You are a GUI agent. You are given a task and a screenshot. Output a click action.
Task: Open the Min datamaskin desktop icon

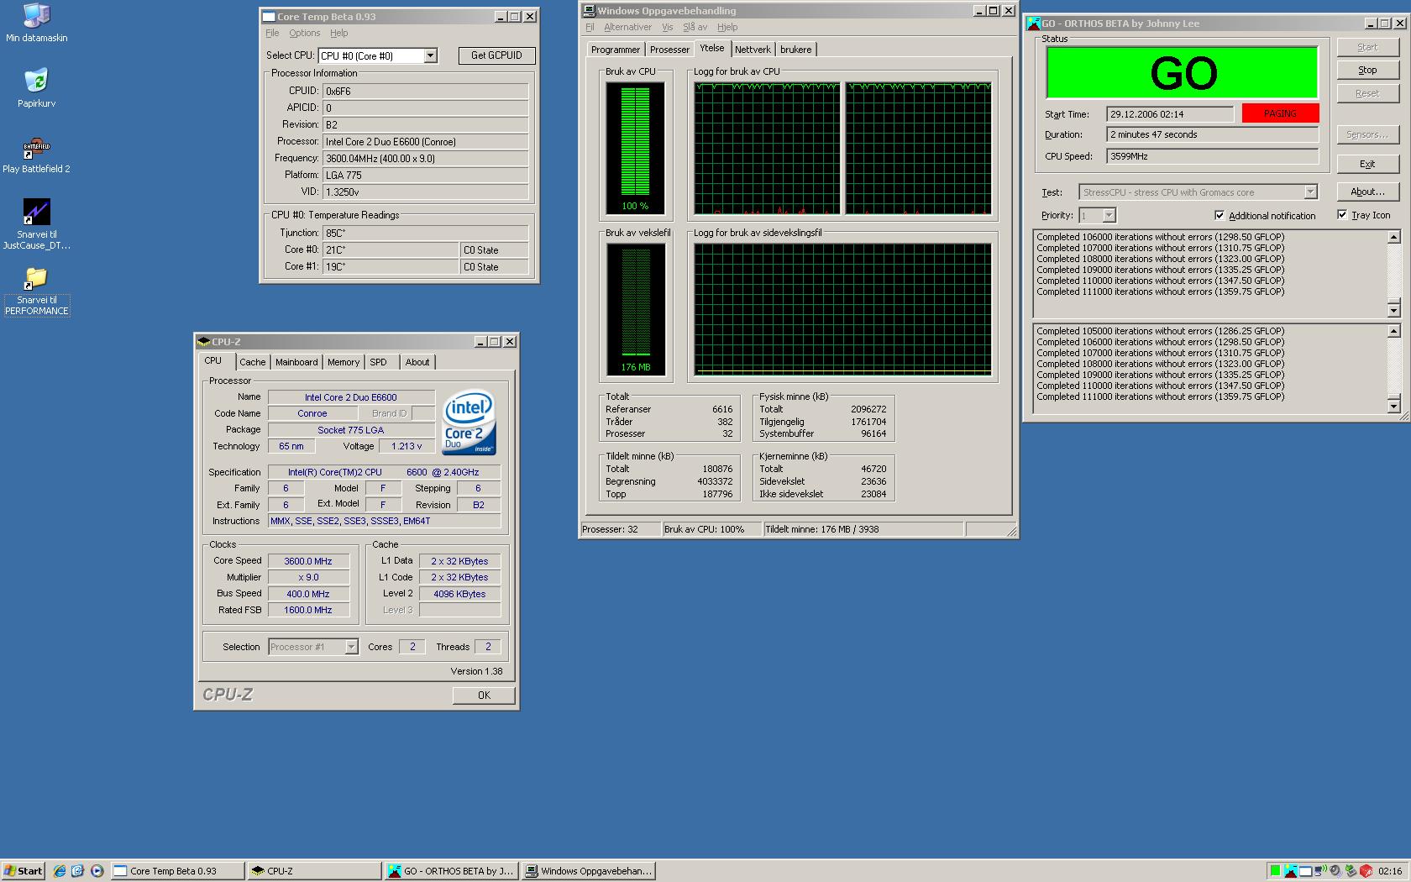pos(36,23)
